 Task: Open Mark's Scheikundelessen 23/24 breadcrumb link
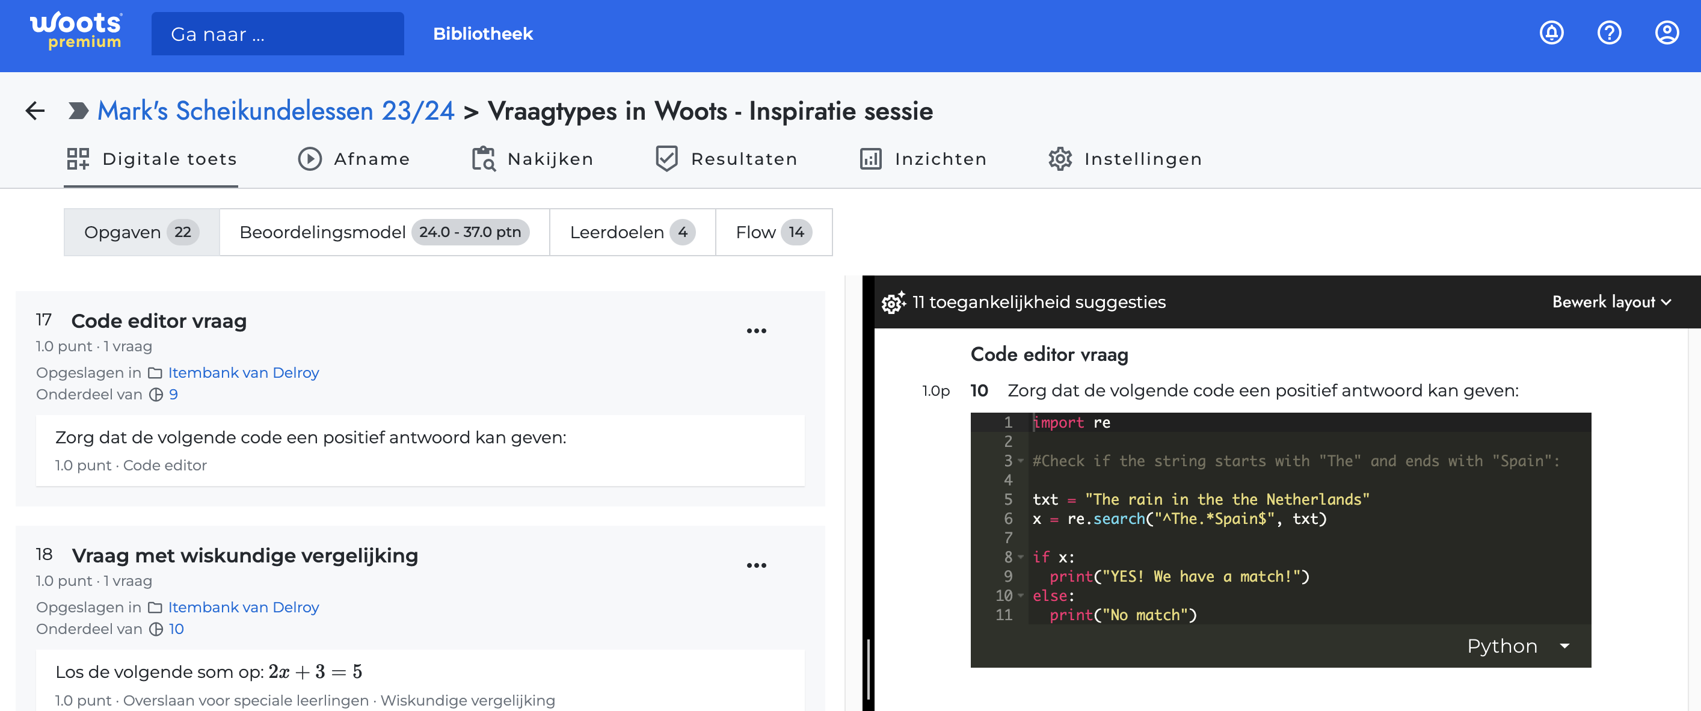pyautogui.click(x=276, y=111)
